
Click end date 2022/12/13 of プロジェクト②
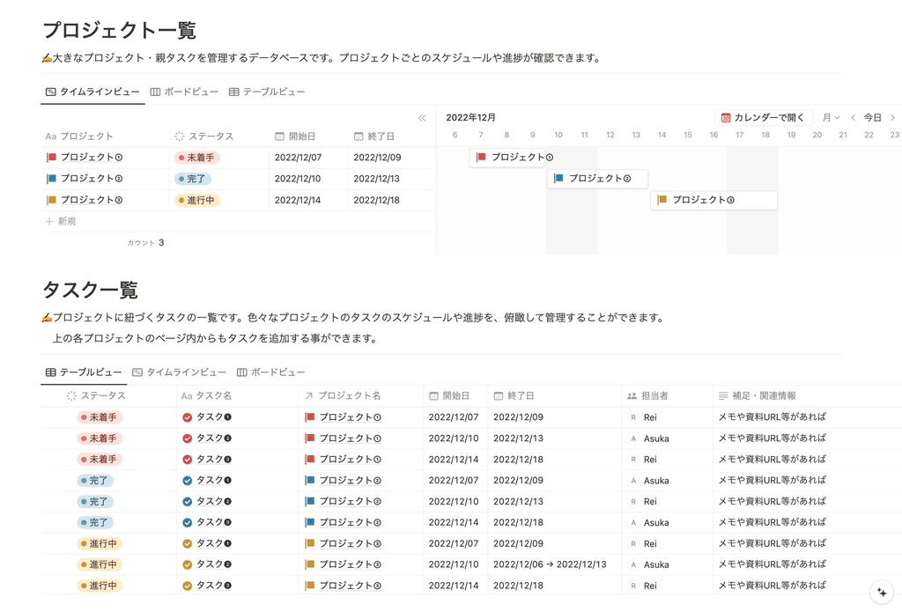[x=377, y=179]
